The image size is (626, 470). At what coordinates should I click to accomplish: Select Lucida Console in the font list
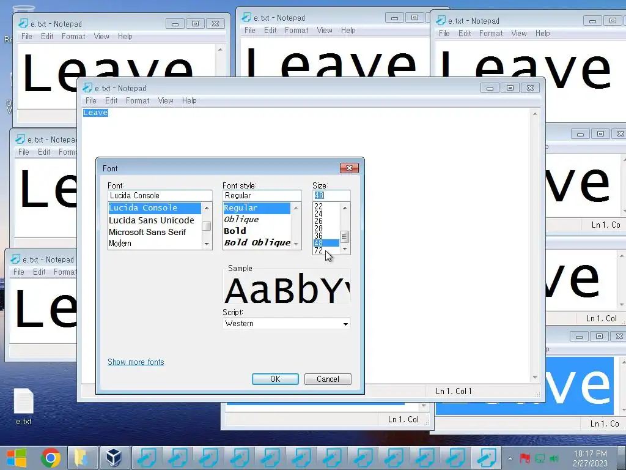155,208
